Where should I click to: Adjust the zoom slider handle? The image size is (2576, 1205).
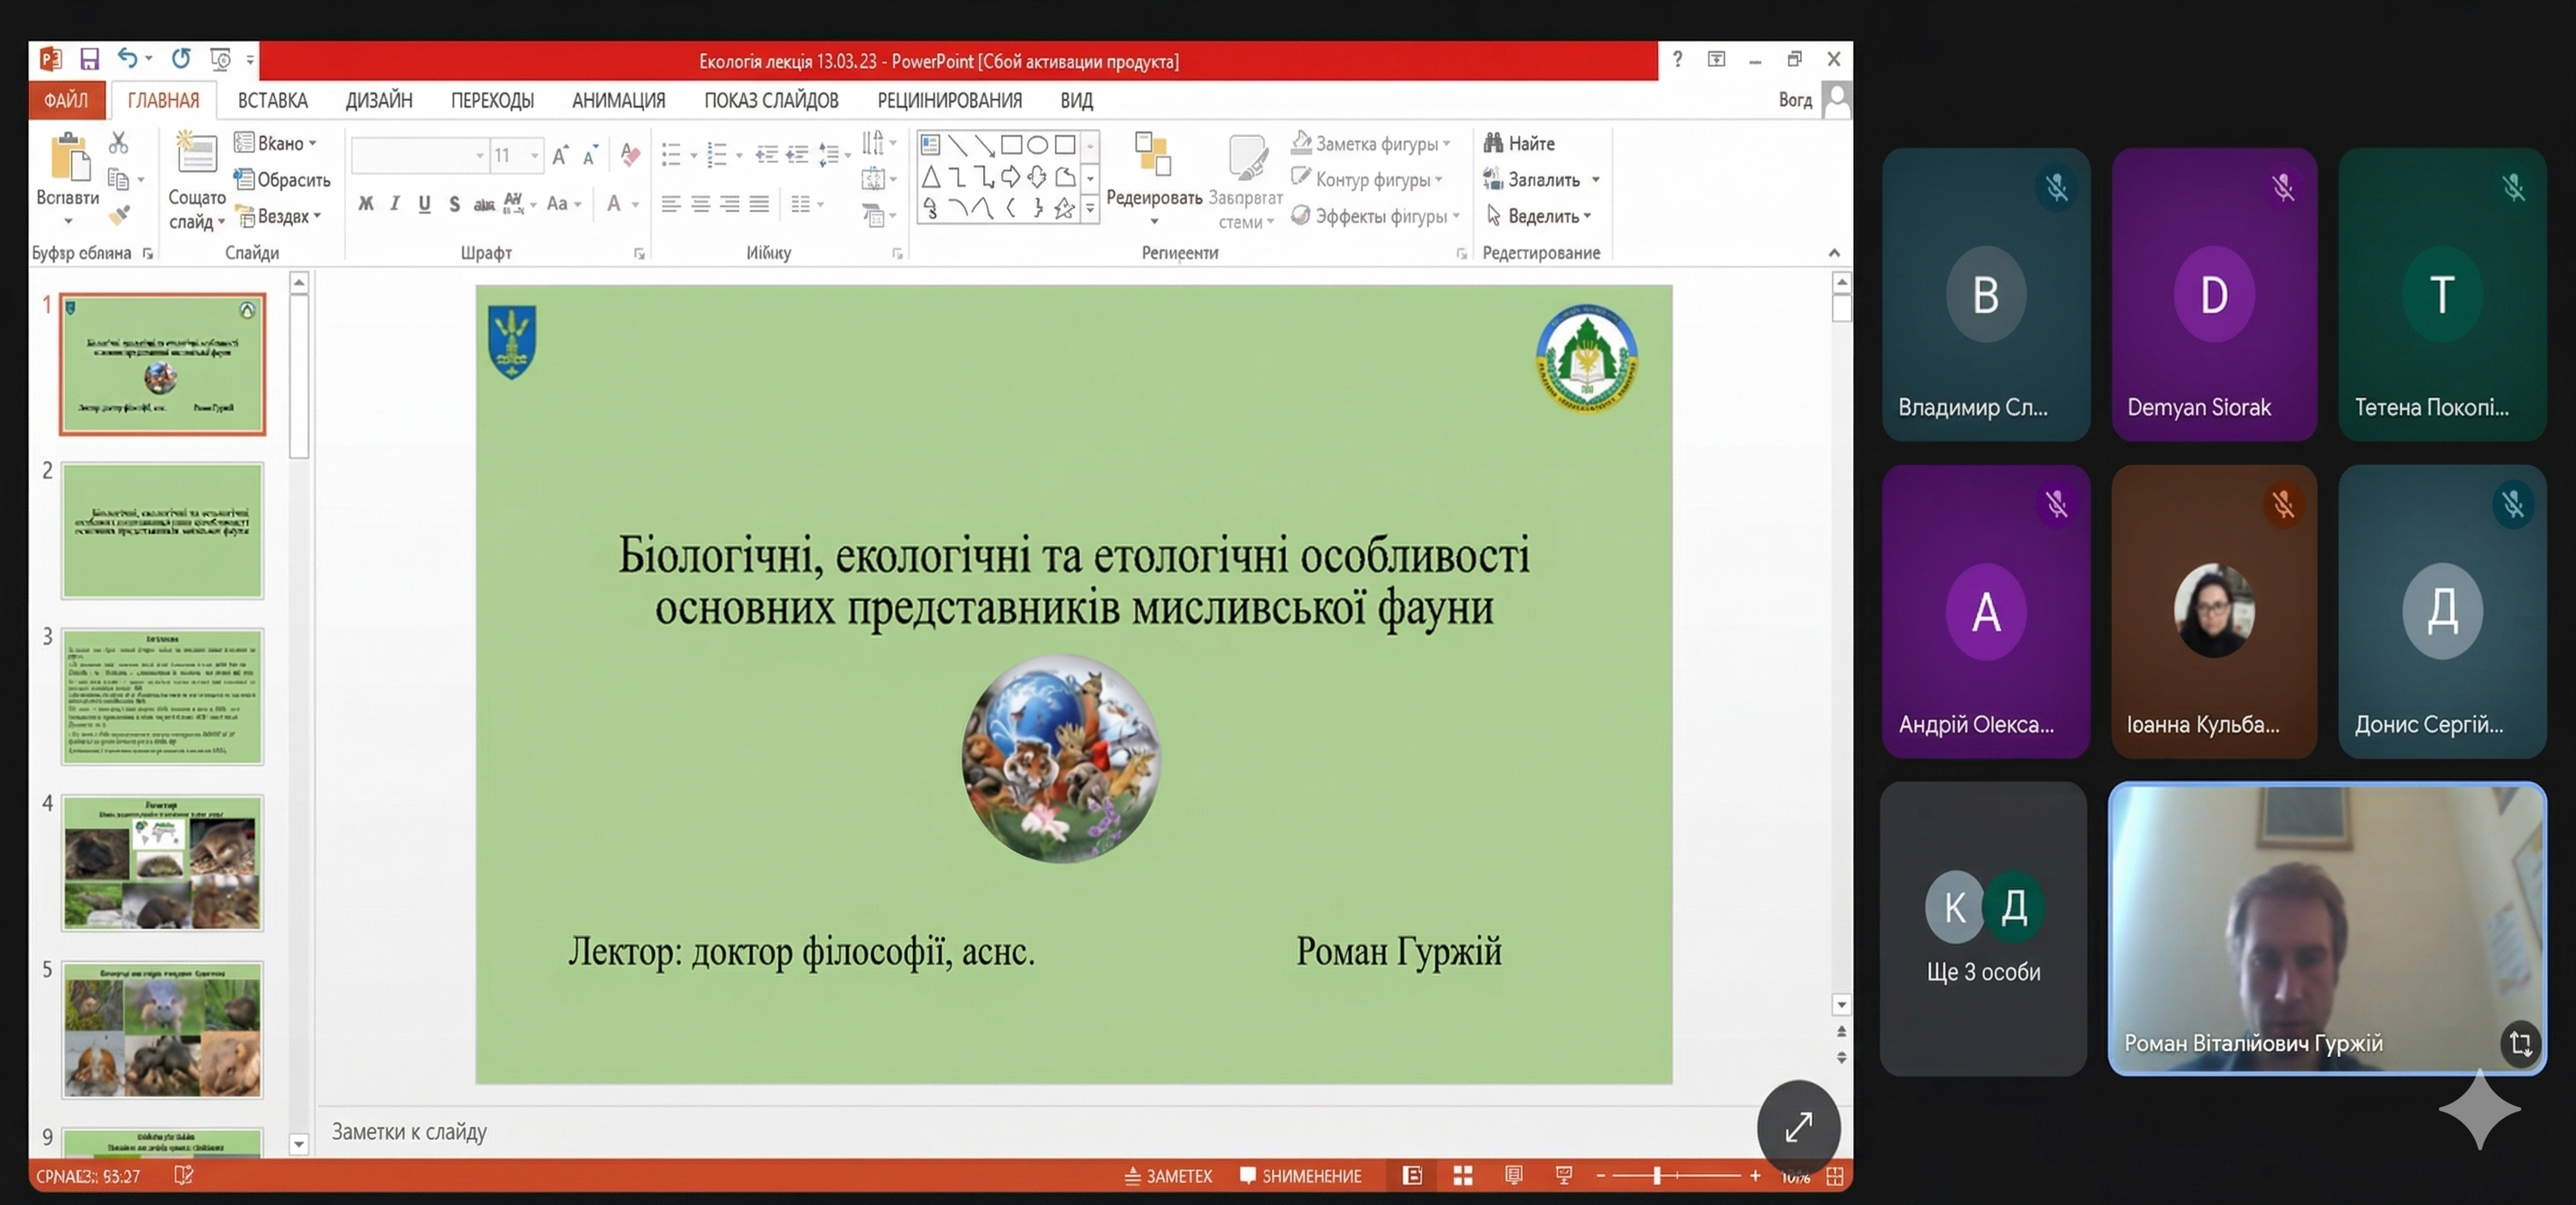(x=1657, y=1176)
